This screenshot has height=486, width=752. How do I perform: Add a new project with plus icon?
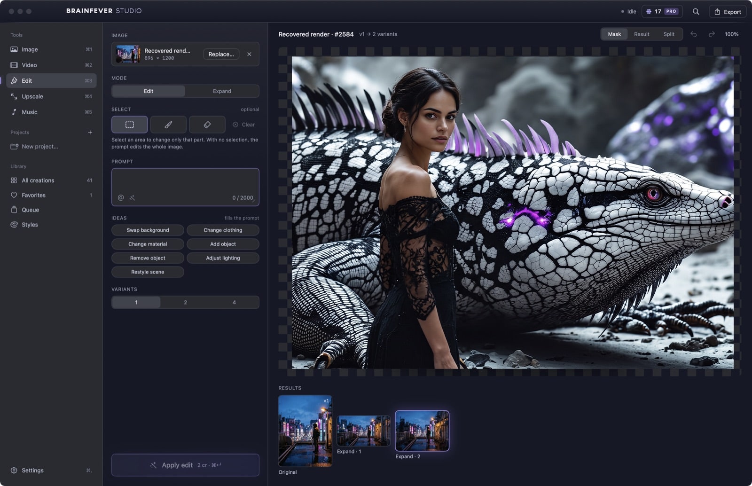click(90, 133)
